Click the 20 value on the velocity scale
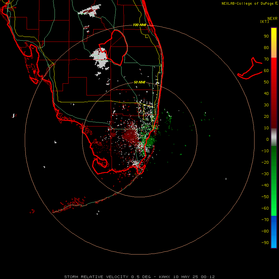 pos(266,117)
